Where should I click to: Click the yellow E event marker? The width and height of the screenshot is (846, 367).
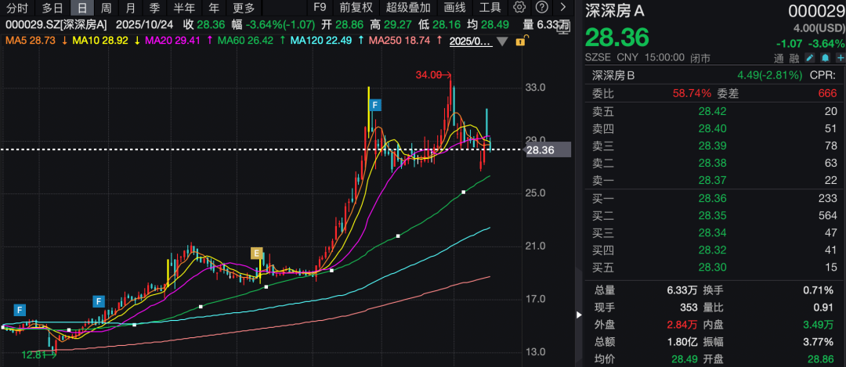tap(255, 252)
